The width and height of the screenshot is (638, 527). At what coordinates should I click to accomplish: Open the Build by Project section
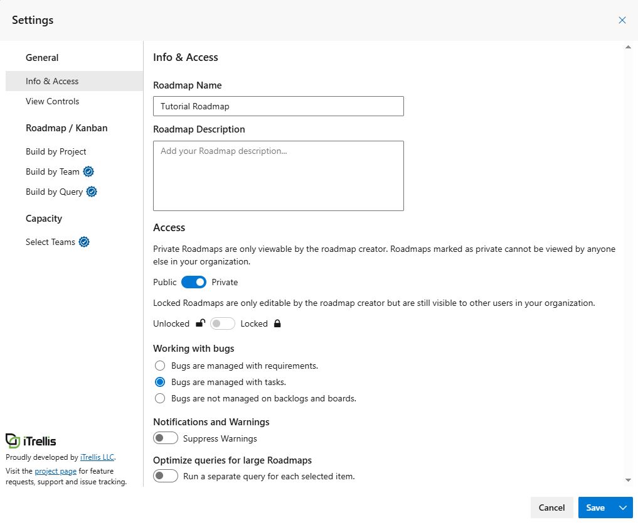(56, 151)
